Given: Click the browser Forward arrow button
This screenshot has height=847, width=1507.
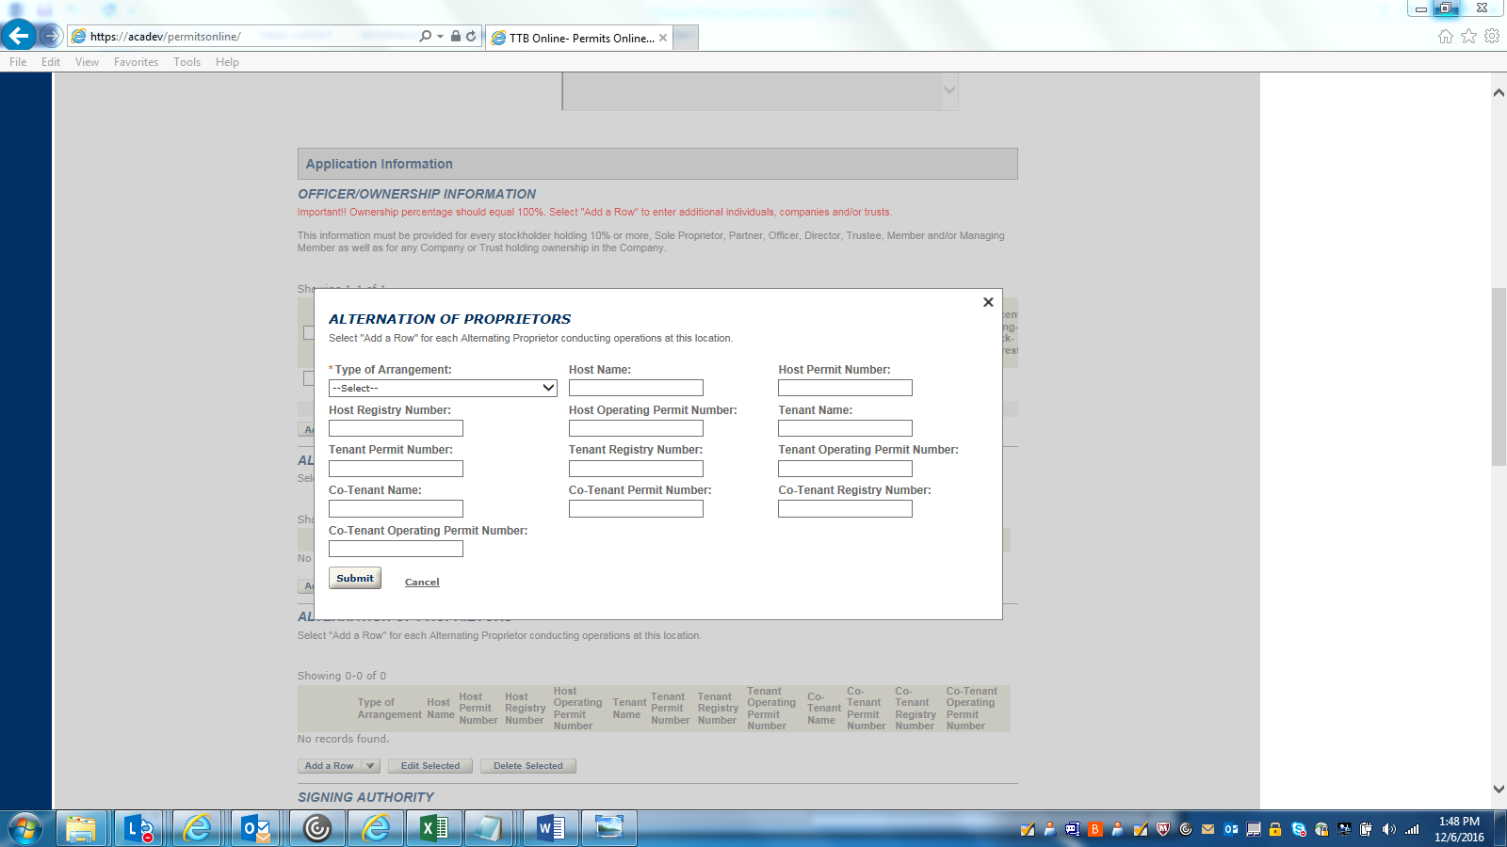Looking at the screenshot, I should coord(51,37).
